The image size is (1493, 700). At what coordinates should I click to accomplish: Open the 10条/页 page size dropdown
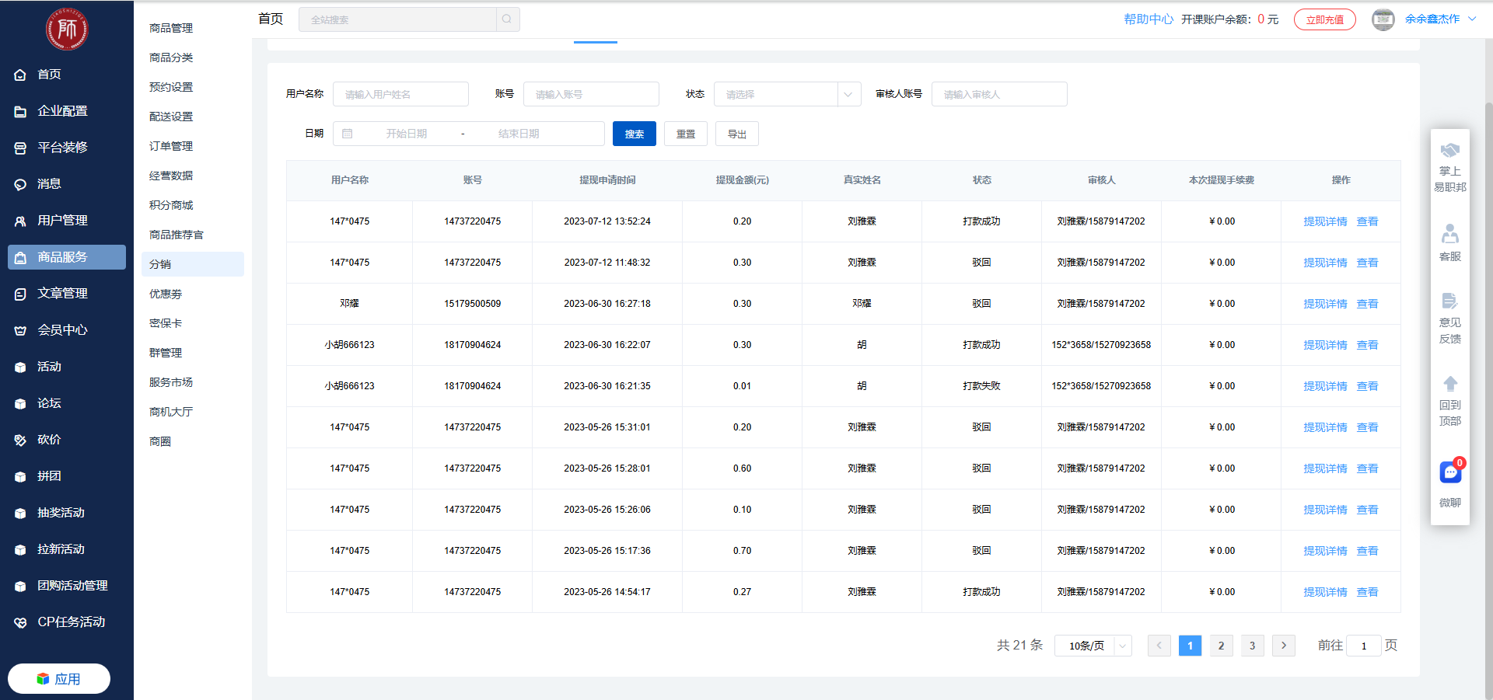coord(1093,646)
